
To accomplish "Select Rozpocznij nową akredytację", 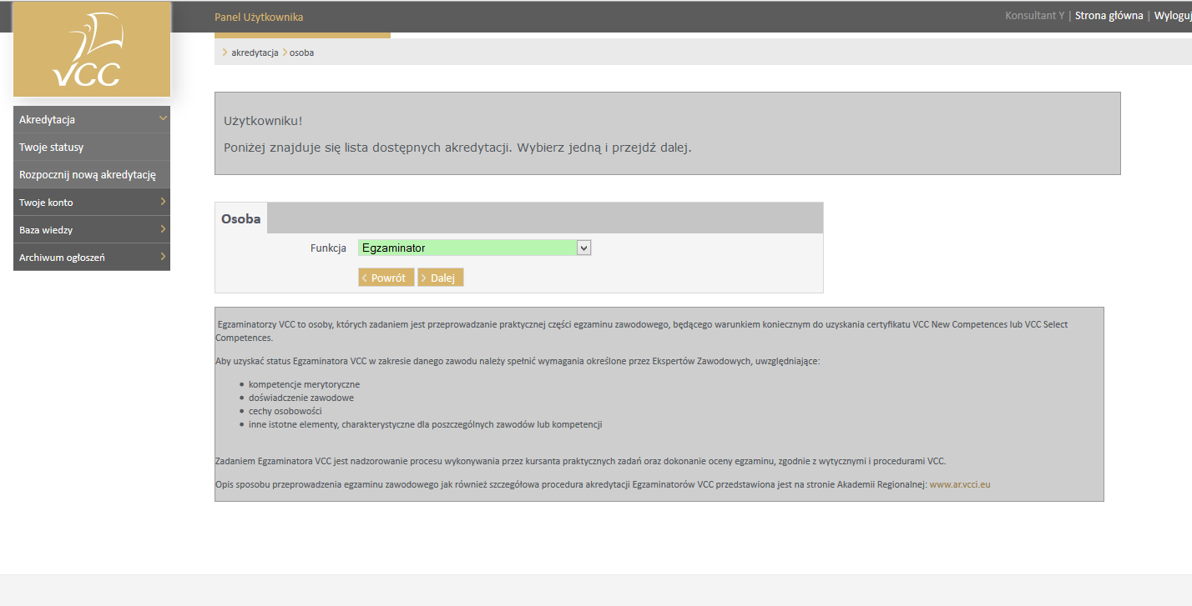I will click(92, 174).
